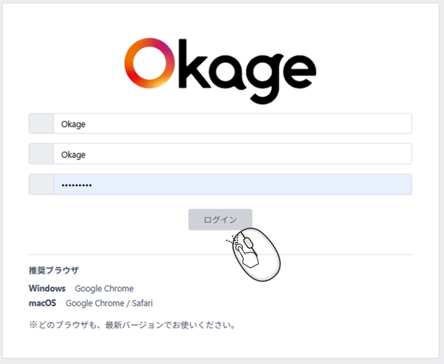Click the gray prefix box beside the password field
The height and width of the screenshot is (364, 444).
click(x=41, y=185)
